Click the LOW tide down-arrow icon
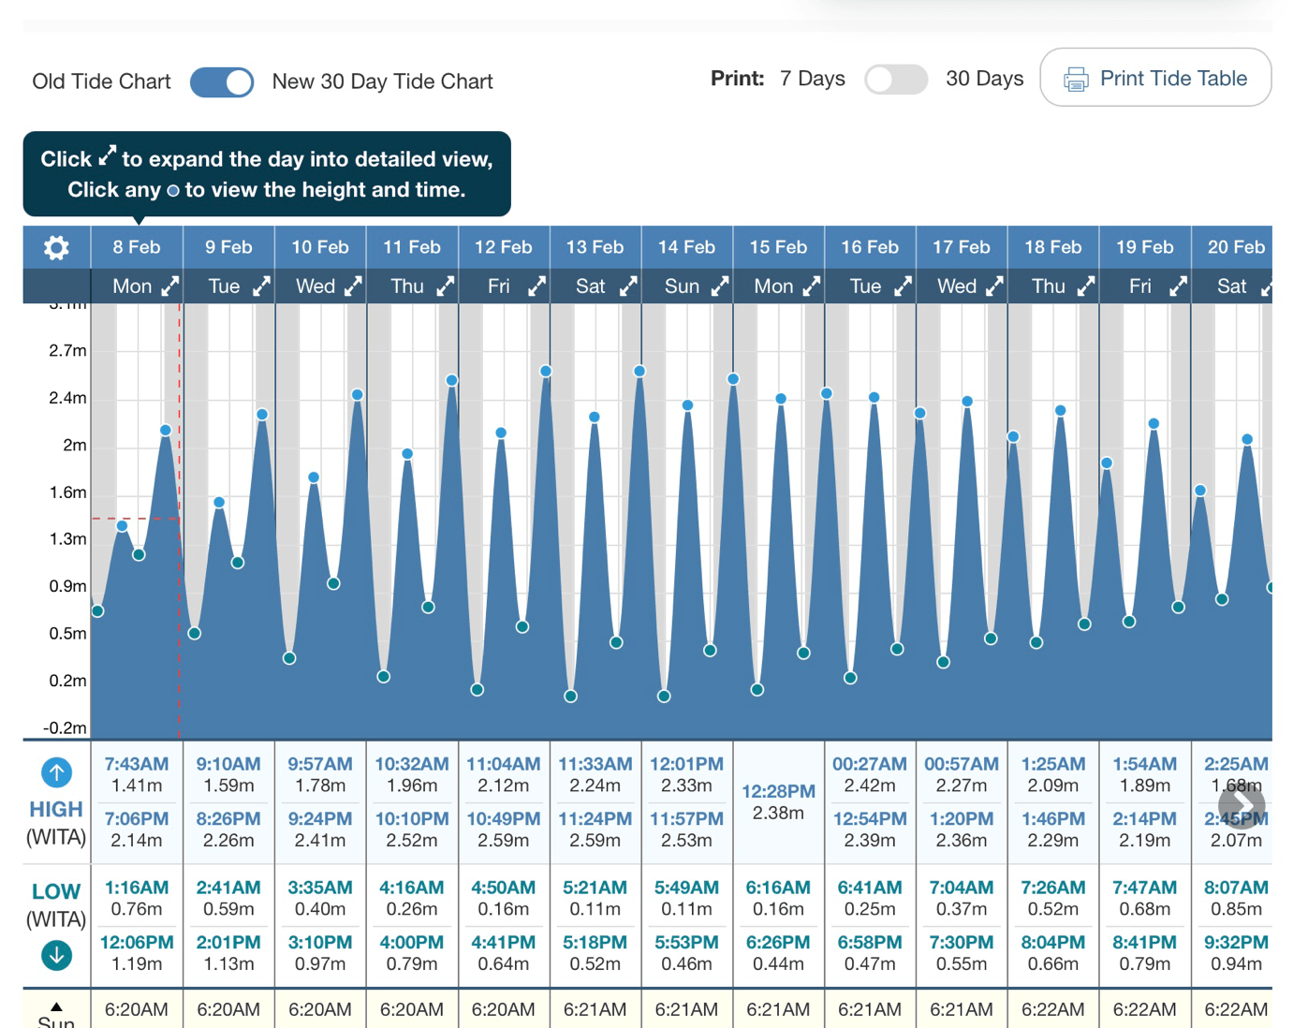The height and width of the screenshot is (1028, 1293). [x=56, y=955]
